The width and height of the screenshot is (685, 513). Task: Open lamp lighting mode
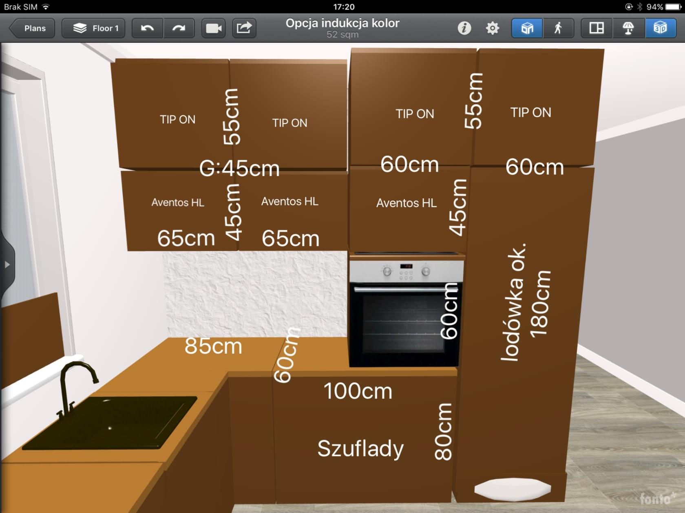click(628, 28)
